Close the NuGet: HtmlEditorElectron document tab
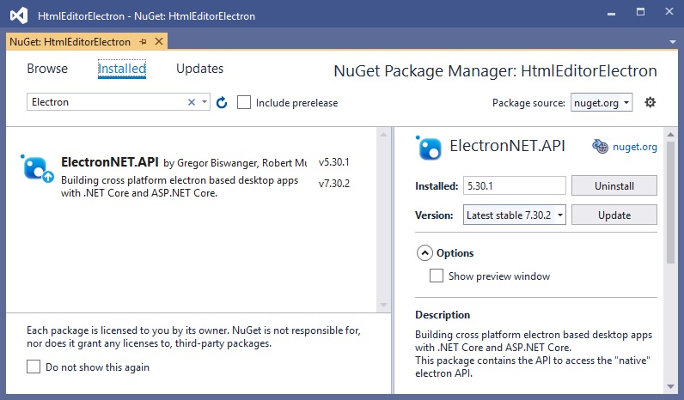The height and width of the screenshot is (400, 684). pyautogui.click(x=159, y=41)
